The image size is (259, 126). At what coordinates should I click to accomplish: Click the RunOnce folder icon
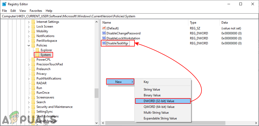33,93
